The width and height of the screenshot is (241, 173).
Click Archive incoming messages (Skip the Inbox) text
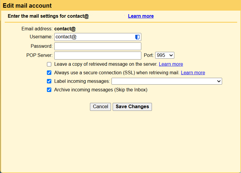click(101, 90)
